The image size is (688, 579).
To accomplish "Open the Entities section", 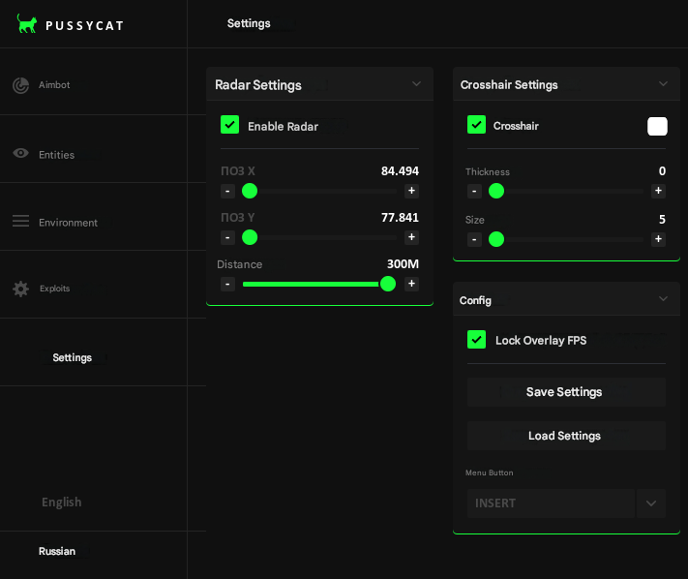I will (x=94, y=149).
